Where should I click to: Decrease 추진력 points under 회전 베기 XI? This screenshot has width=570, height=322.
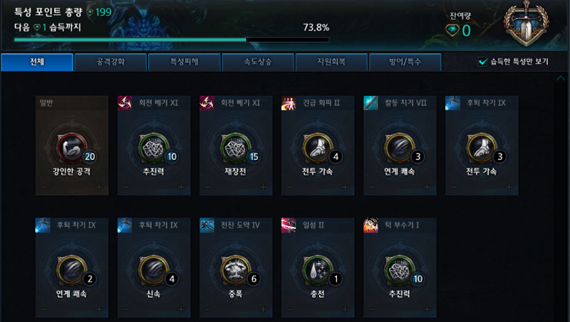point(125,187)
